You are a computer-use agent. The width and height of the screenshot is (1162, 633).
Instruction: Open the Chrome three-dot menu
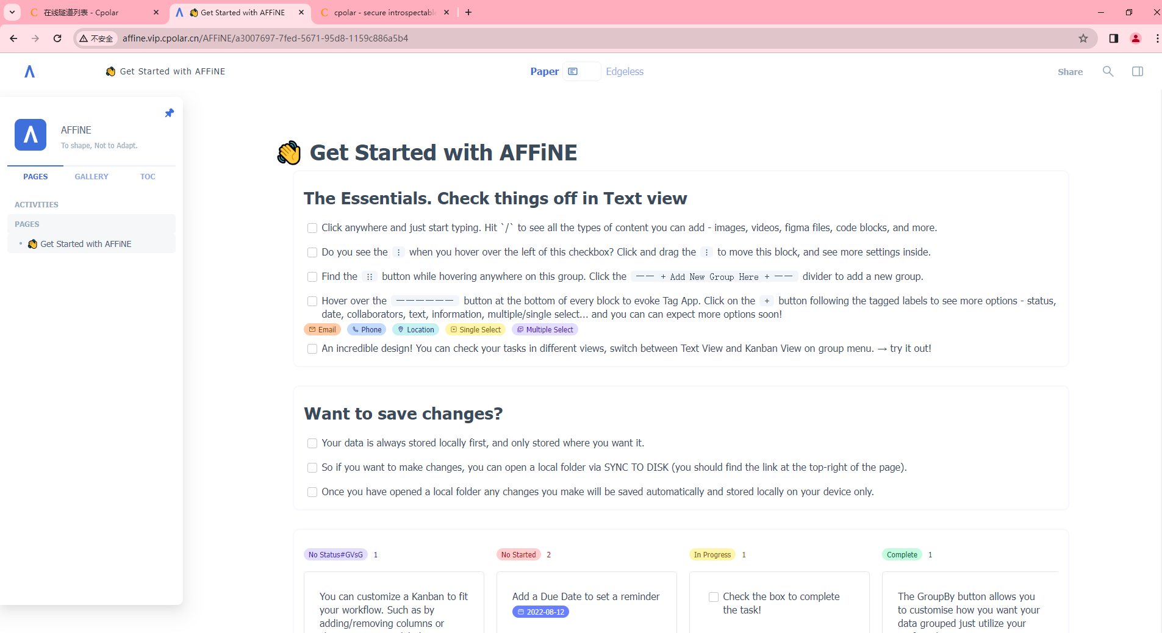click(x=1157, y=38)
